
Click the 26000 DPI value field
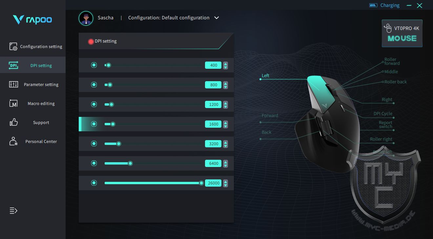213,183
